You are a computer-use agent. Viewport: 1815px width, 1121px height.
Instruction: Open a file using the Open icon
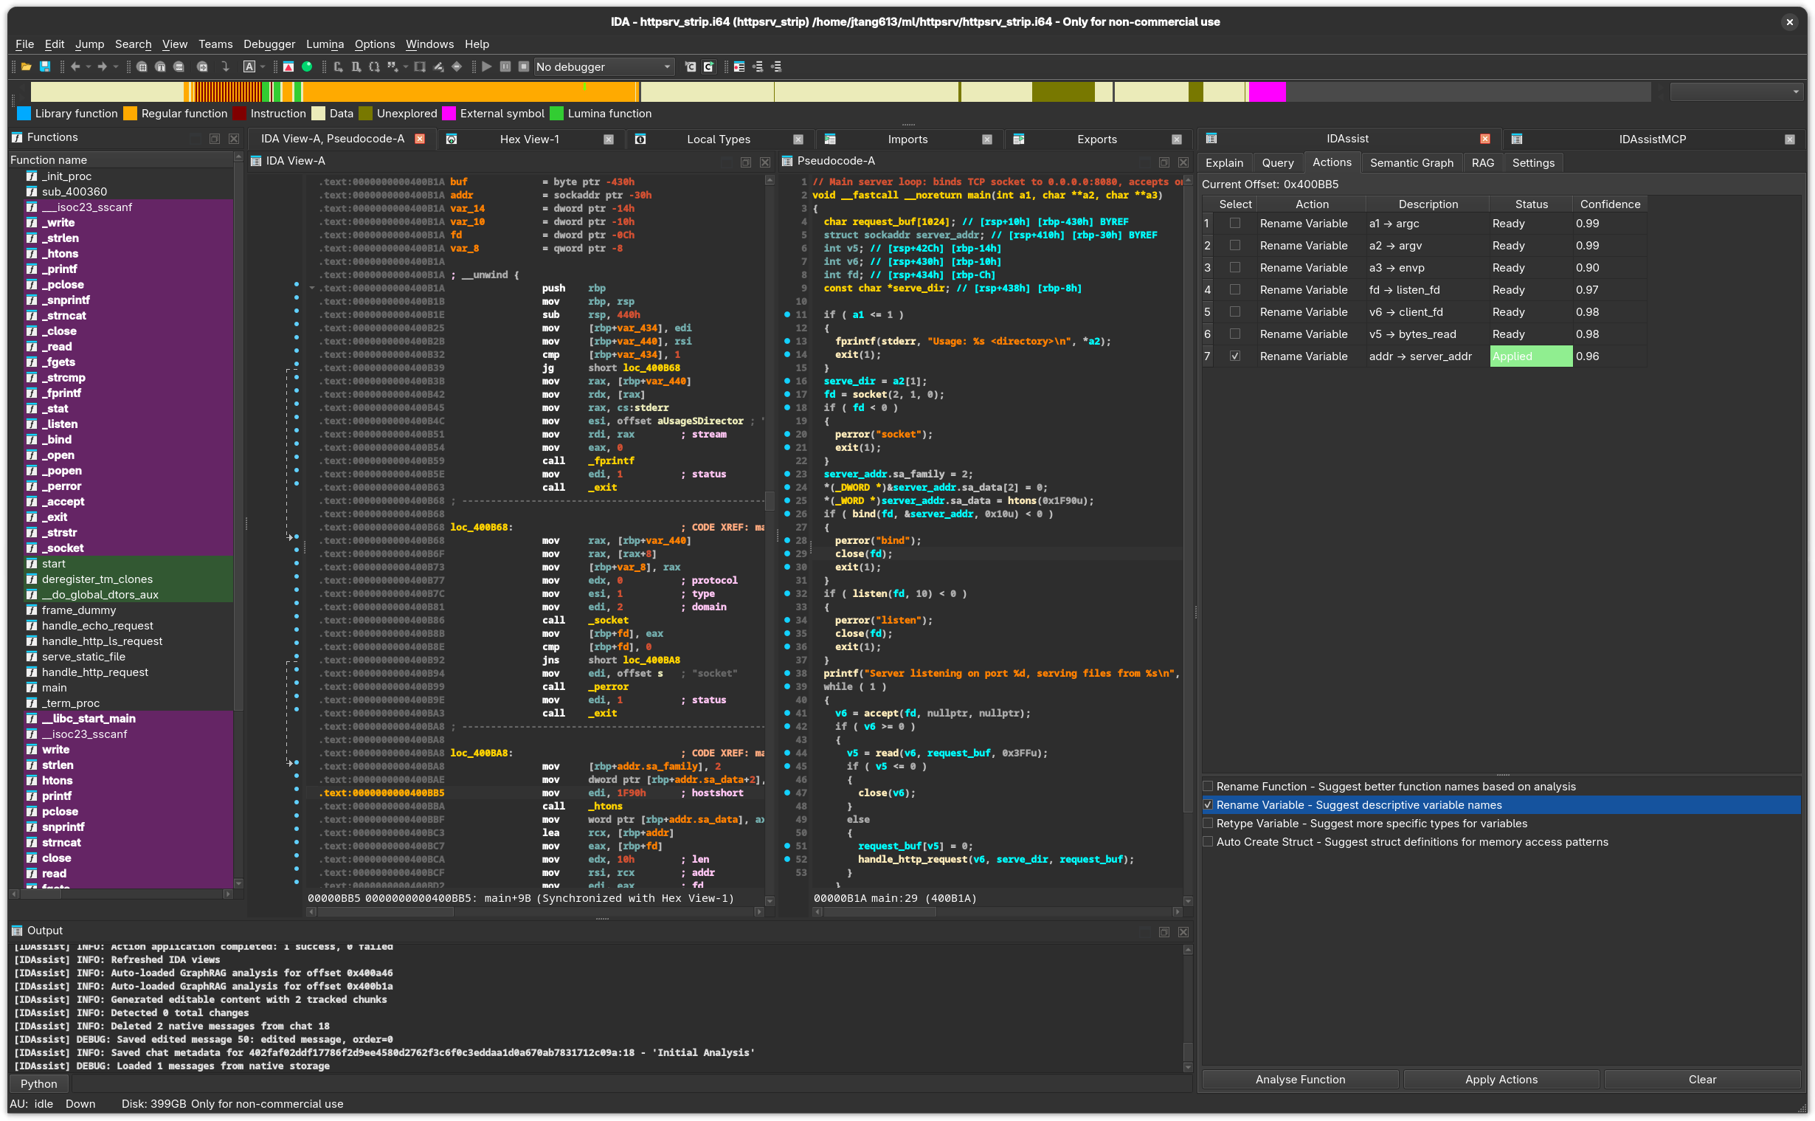pyautogui.click(x=26, y=66)
